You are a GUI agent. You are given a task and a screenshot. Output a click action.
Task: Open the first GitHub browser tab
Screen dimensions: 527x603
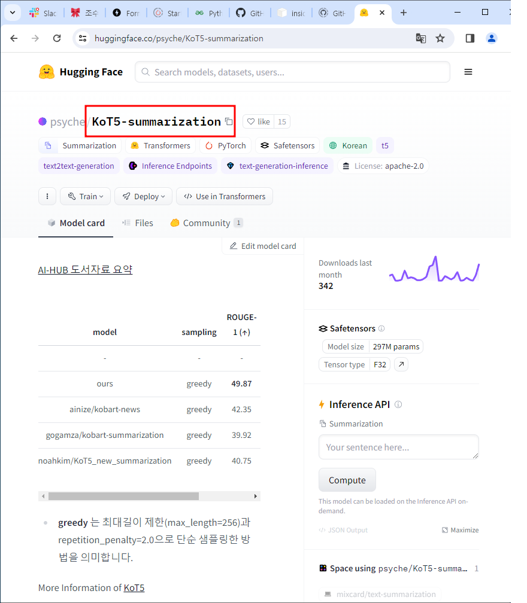coord(250,13)
